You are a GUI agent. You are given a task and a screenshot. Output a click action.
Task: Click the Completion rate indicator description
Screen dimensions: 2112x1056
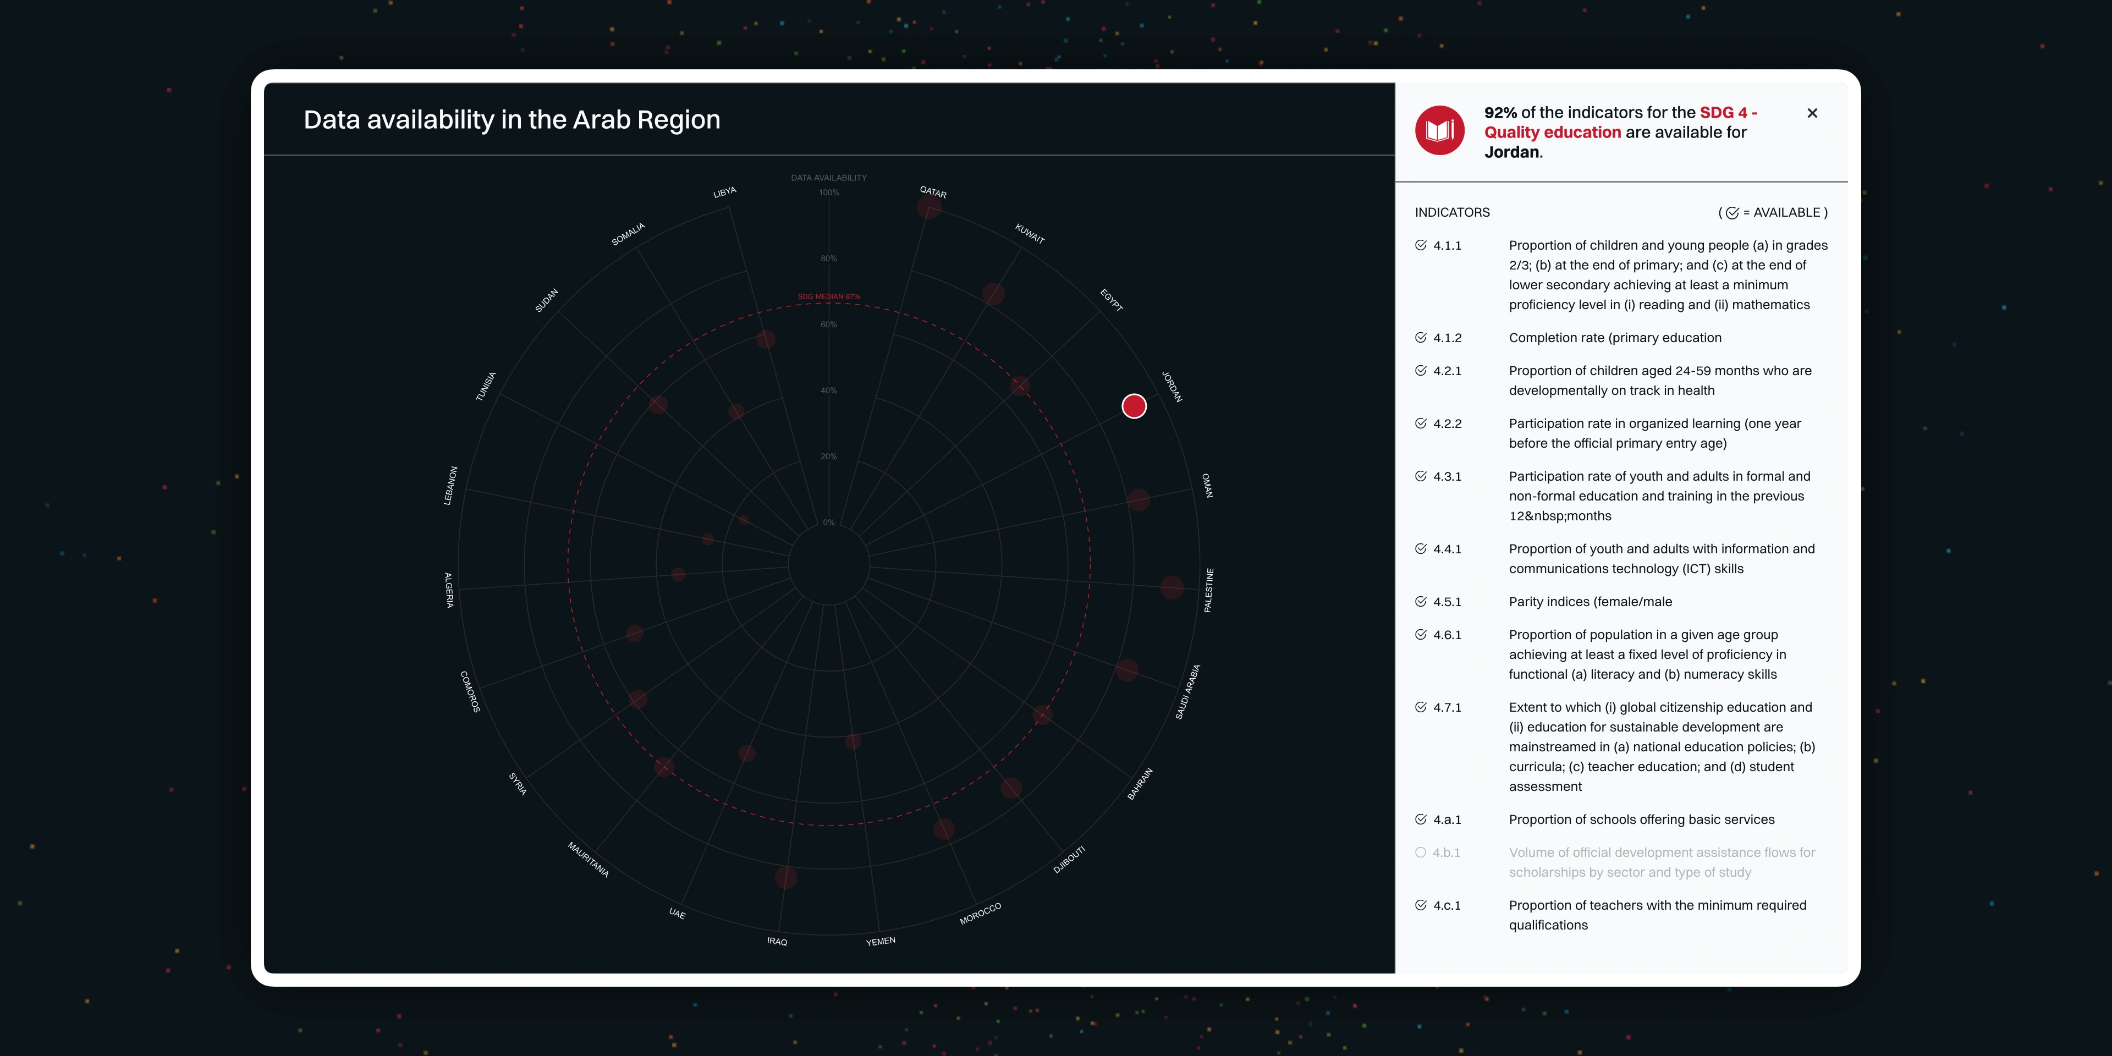[x=1614, y=338]
